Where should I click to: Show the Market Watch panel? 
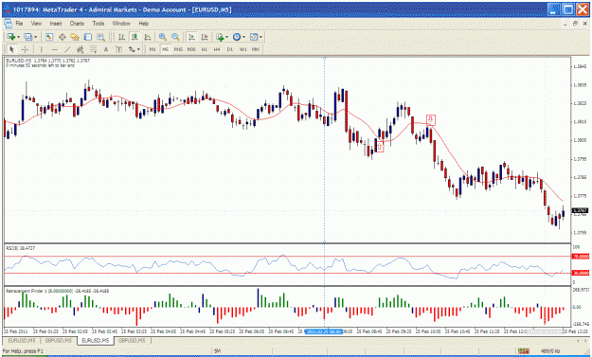[49, 37]
